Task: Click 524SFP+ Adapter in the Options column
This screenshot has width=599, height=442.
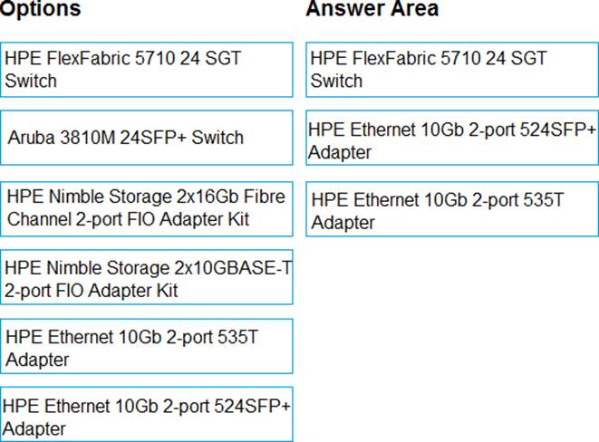Action: pyautogui.click(x=147, y=416)
